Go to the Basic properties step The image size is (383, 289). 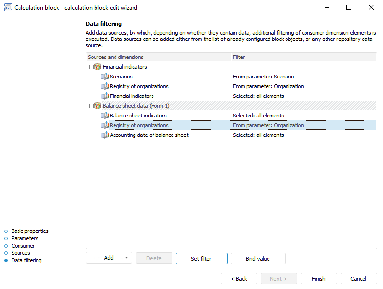tap(30, 231)
